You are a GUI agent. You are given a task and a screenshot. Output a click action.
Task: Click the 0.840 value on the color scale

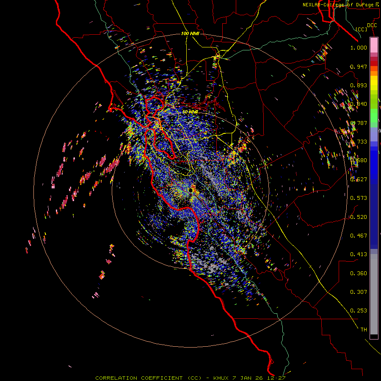click(x=359, y=104)
